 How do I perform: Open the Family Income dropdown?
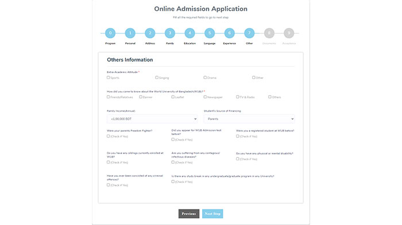point(152,119)
